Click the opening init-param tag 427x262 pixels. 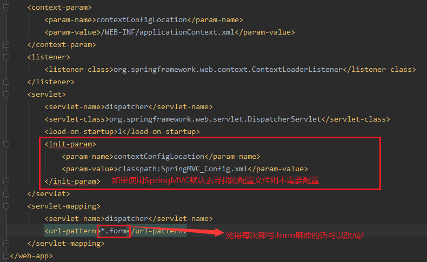pyautogui.click(x=70, y=144)
